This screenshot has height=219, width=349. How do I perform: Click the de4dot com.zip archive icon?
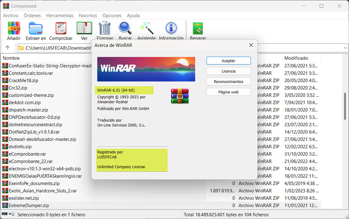5,103
